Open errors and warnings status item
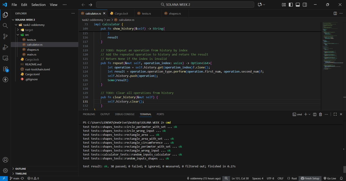This screenshot has width=346, height=181. (x=33, y=178)
